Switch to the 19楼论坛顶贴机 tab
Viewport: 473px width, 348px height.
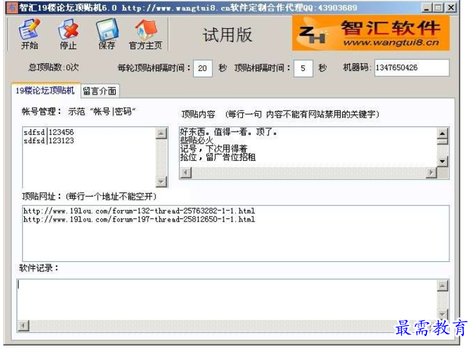click(x=45, y=91)
